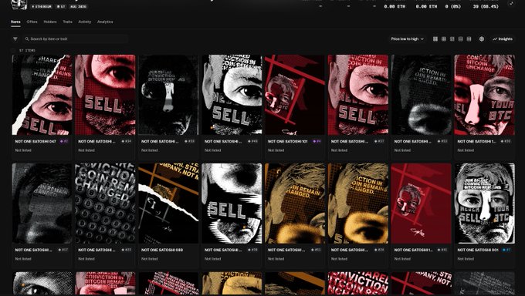The height and width of the screenshot is (296, 525).
Task: Open NOT ONE SATOSHI 047 title
Action: tap(36, 142)
